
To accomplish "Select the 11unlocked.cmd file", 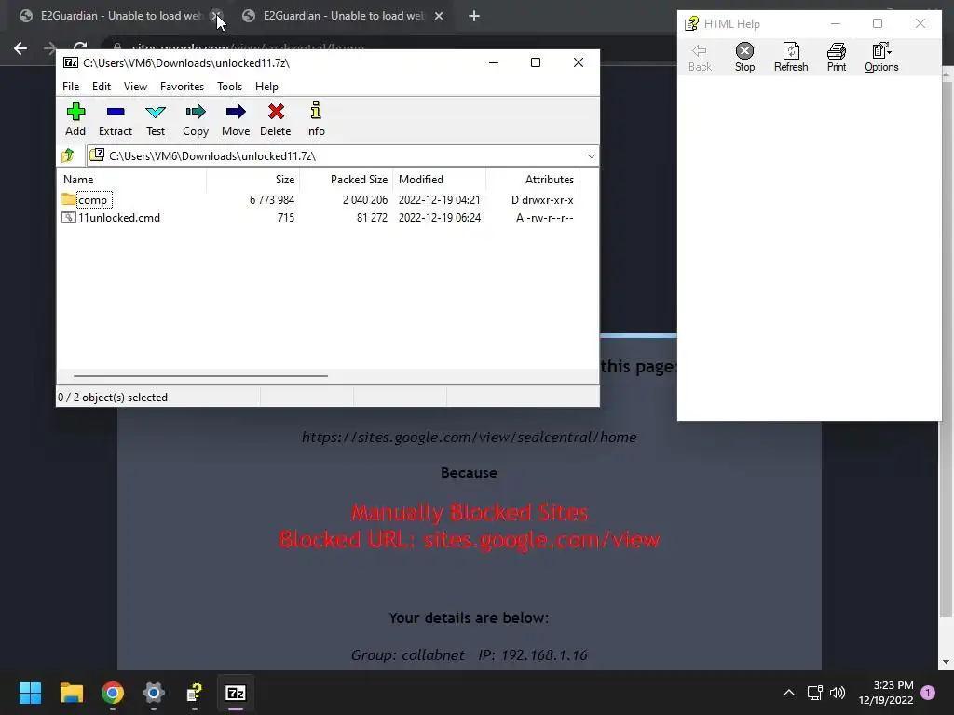I will [x=119, y=218].
